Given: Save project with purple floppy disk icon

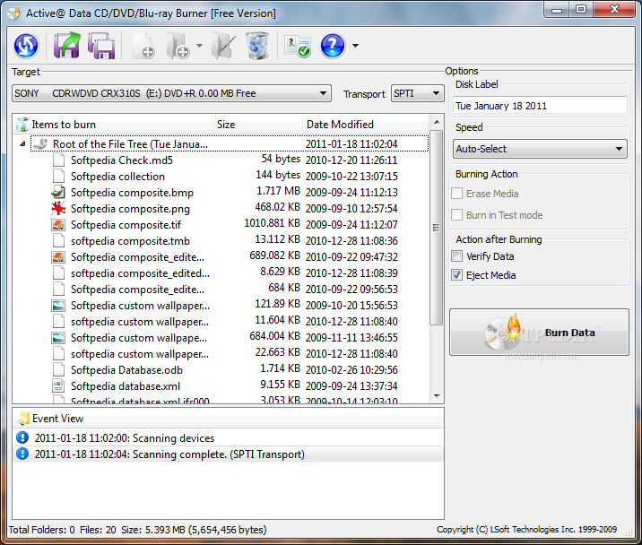Looking at the screenshot, I should (x=101, y=46).
